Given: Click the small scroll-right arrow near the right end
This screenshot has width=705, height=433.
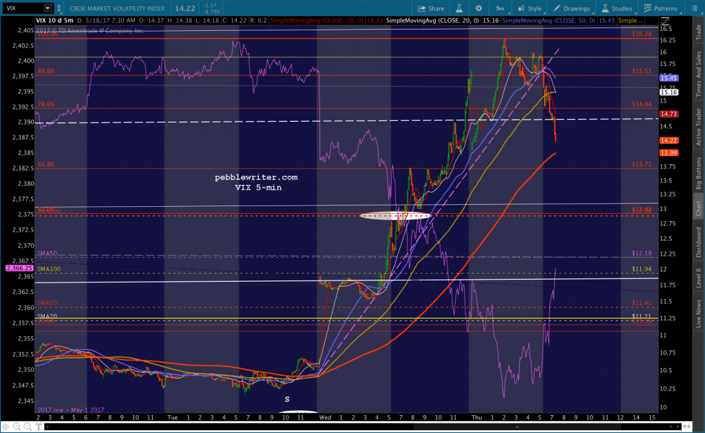Looking at the screenshot, I should [679, 427].
